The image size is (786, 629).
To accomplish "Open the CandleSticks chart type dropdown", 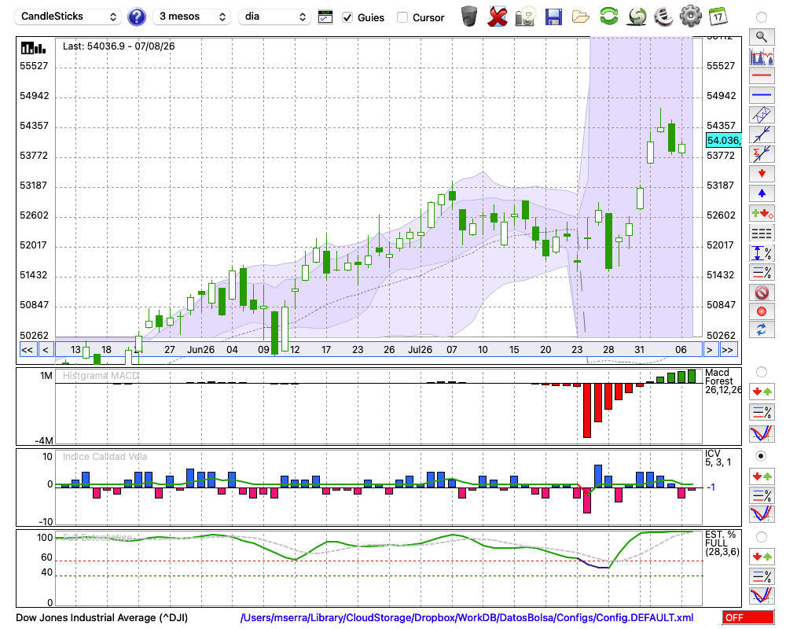I will click(68, 17).
